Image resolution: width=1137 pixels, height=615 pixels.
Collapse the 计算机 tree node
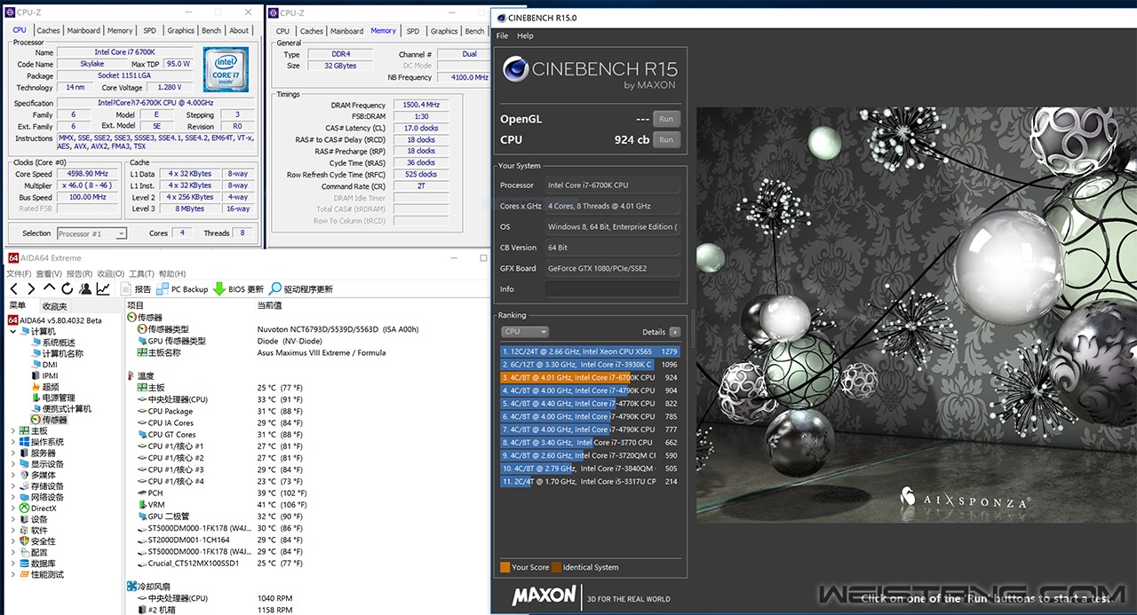(x=12, y=331)
